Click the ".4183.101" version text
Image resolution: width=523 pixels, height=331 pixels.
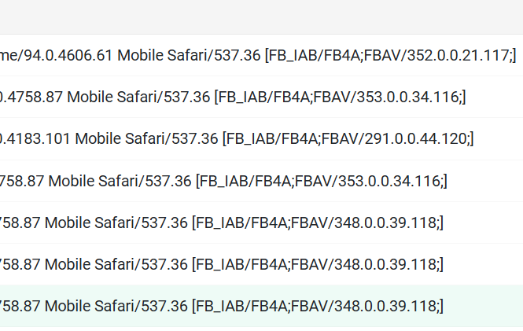tap(35, 138)
